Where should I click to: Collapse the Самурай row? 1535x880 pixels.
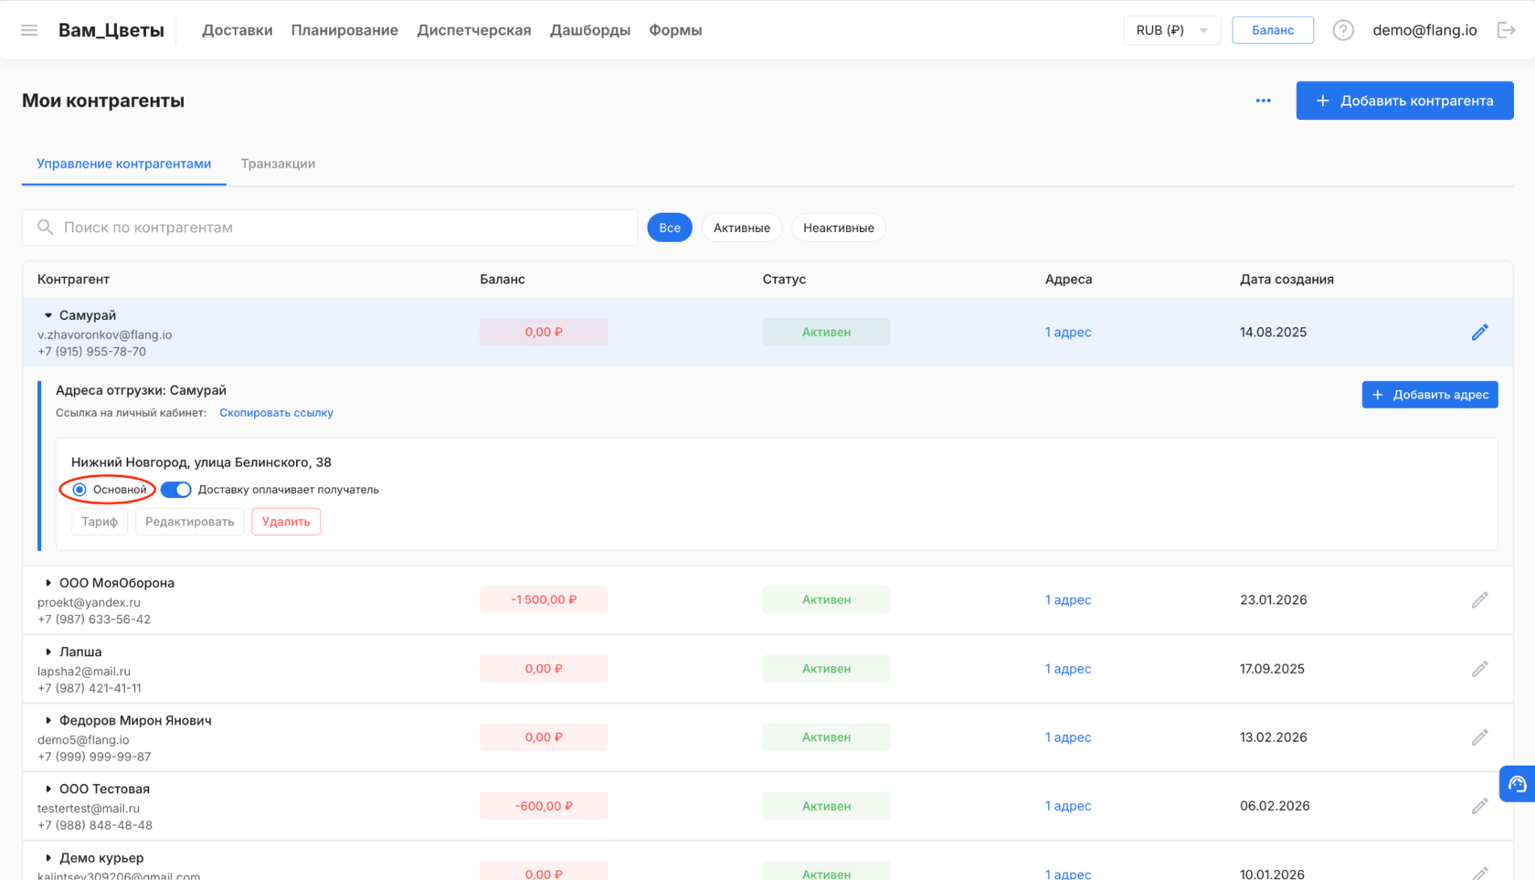tap(48, 315)
